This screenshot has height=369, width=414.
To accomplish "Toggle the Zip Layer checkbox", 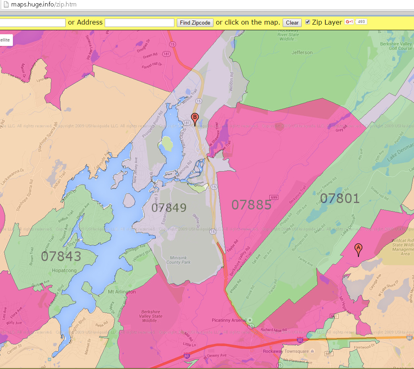I will pos(307,22).
